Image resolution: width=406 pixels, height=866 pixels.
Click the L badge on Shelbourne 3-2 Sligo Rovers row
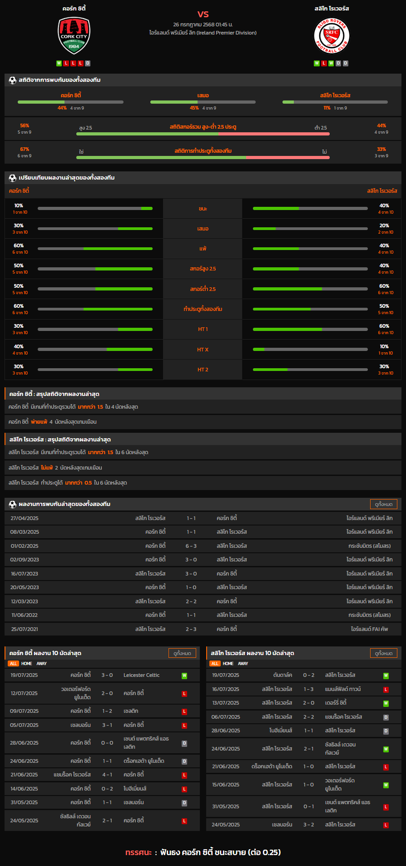(x=386, y=825)
